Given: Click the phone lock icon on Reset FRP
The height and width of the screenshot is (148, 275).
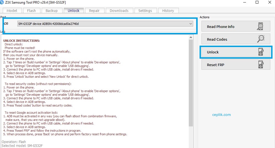Looking at the screenshot, I should point(261,64).
